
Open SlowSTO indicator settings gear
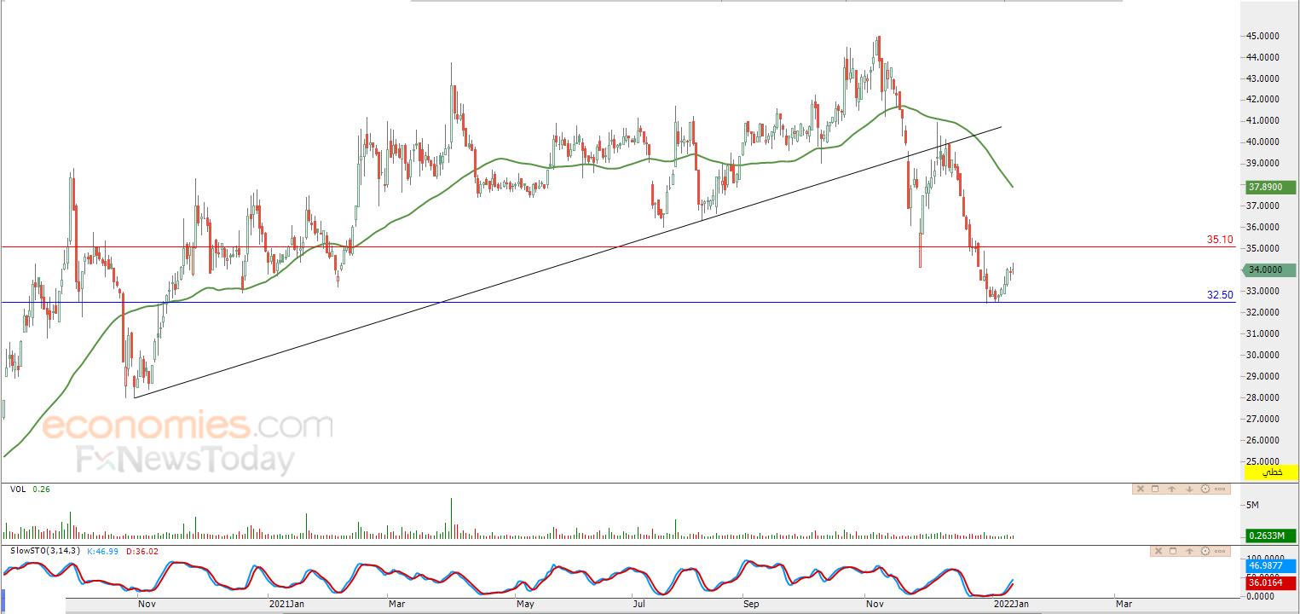(x=1205, y=551)
